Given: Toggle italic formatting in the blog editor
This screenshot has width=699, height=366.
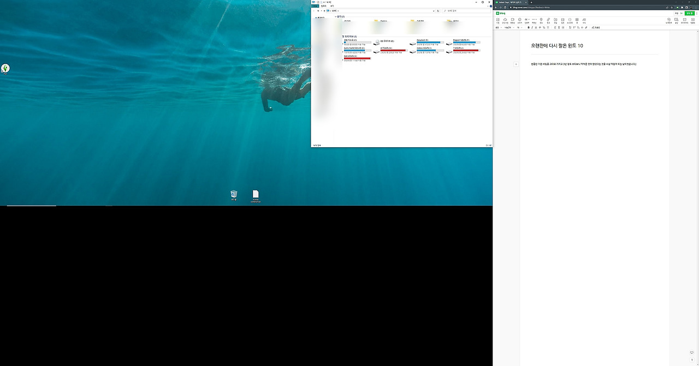Looking at the screenshot, I should [x=532, y=27].
